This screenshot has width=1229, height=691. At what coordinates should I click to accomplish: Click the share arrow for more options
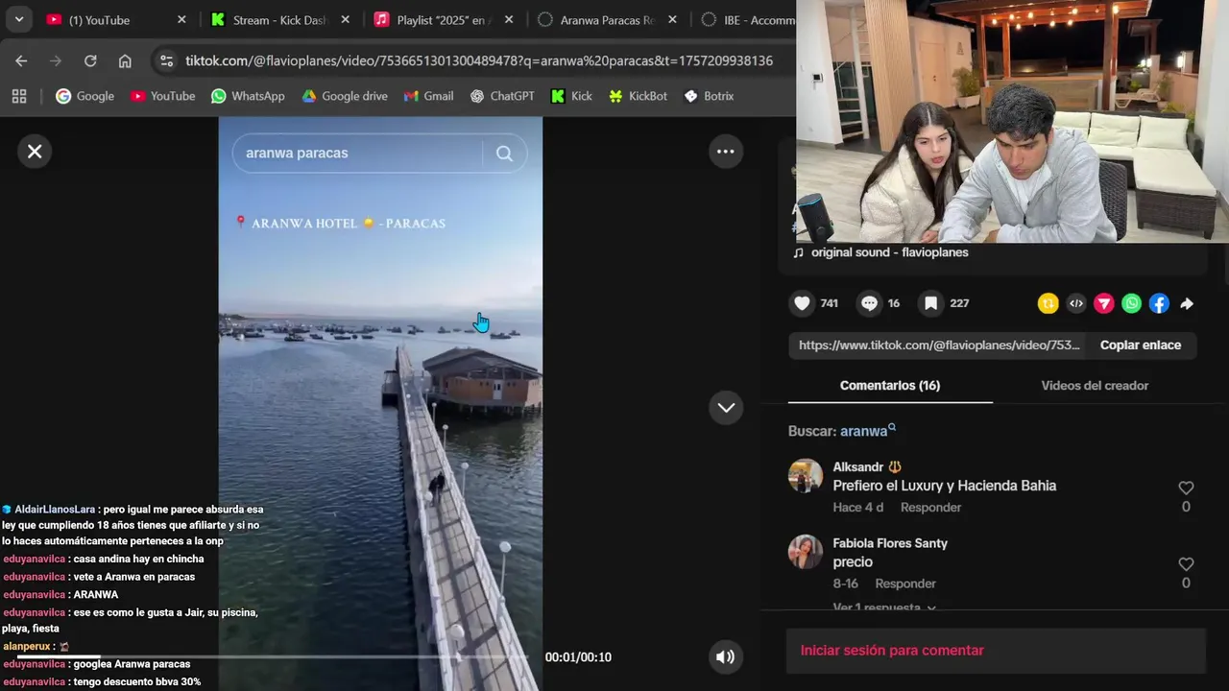point(1187,303)
